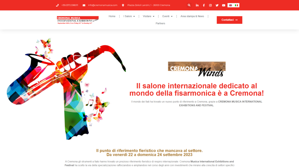
Task: Click bold text 'CREMONA MUSICA INTERNATIONAL'
Action: coord(240,102)
